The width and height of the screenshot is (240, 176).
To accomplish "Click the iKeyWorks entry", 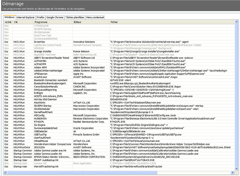I will pyautogui.click(x=119, y=103).
